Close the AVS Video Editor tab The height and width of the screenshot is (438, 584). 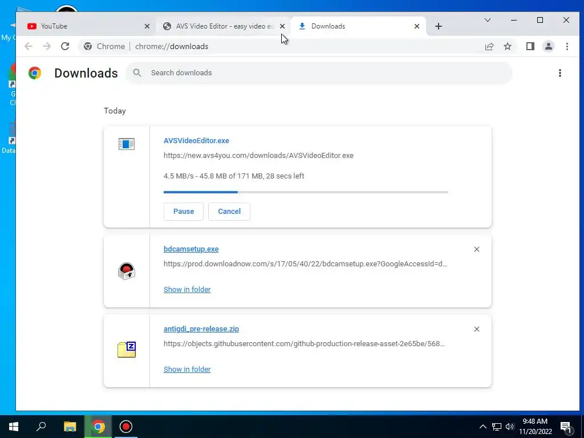click(x=282, y=26)
